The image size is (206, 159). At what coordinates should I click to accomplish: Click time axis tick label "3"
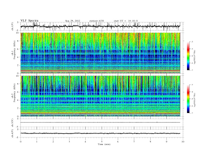[69, 142]
